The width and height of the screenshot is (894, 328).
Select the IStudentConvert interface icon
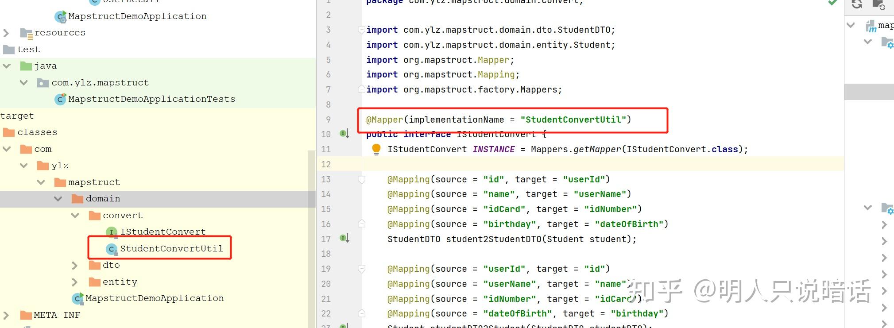pos(112,232)
